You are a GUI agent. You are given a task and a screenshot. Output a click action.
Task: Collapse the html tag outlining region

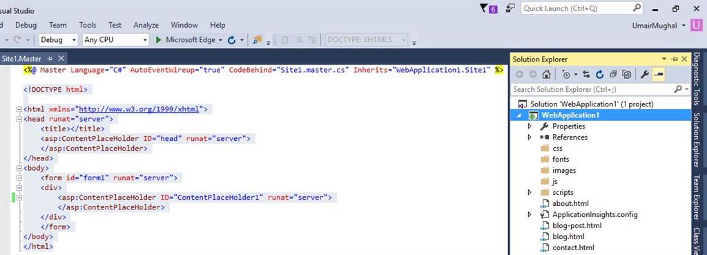[19, 109]
